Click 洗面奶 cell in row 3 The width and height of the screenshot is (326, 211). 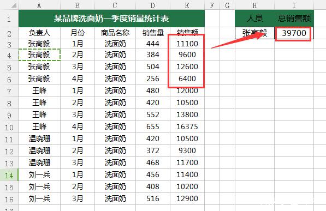[x=115, y=44]
